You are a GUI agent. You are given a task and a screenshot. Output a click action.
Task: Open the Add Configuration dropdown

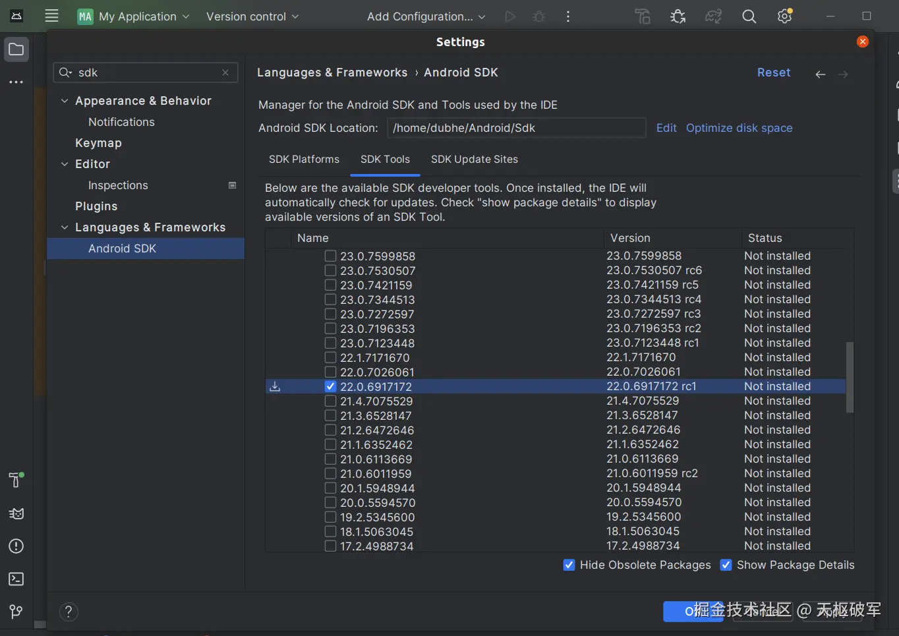[x=426, y=16]
